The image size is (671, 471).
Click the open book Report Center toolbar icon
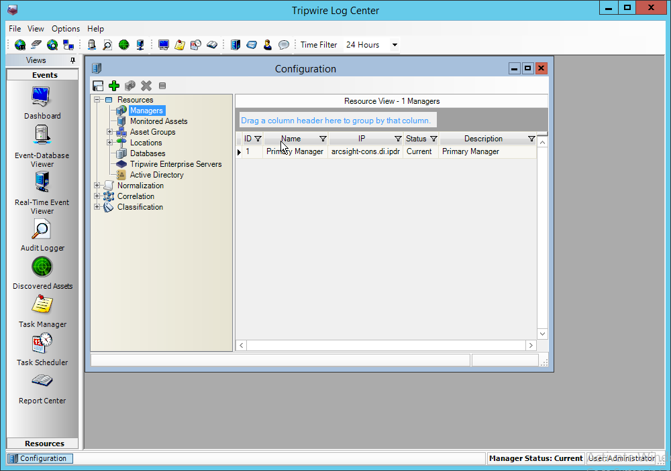212,44
